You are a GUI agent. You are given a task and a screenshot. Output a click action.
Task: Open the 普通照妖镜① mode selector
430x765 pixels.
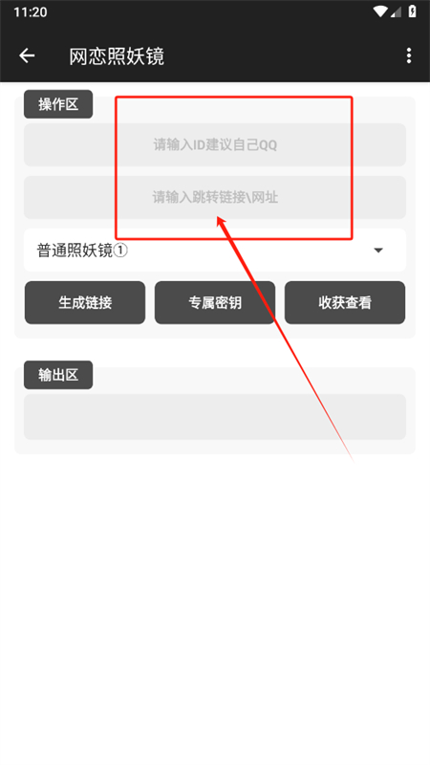[x=215, y=251]
